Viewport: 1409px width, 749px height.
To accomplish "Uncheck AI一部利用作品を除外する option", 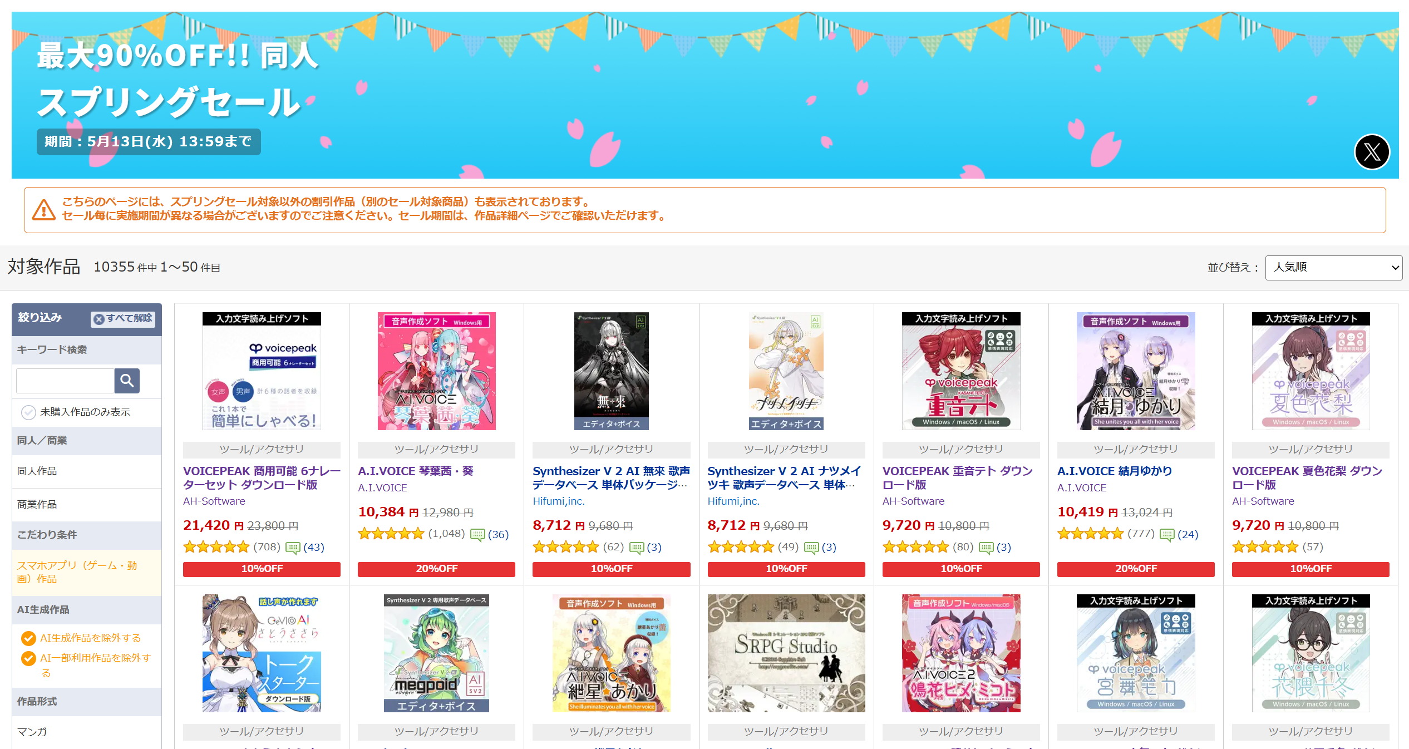I will click(28, 658).
